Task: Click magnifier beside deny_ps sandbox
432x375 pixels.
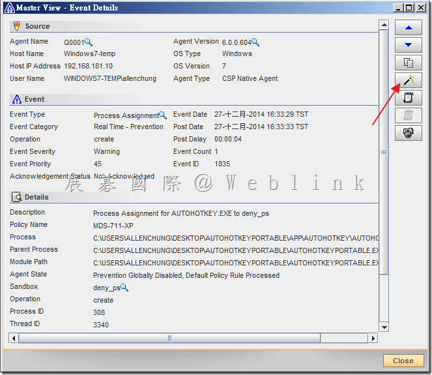Action: [x=124, y=288]
